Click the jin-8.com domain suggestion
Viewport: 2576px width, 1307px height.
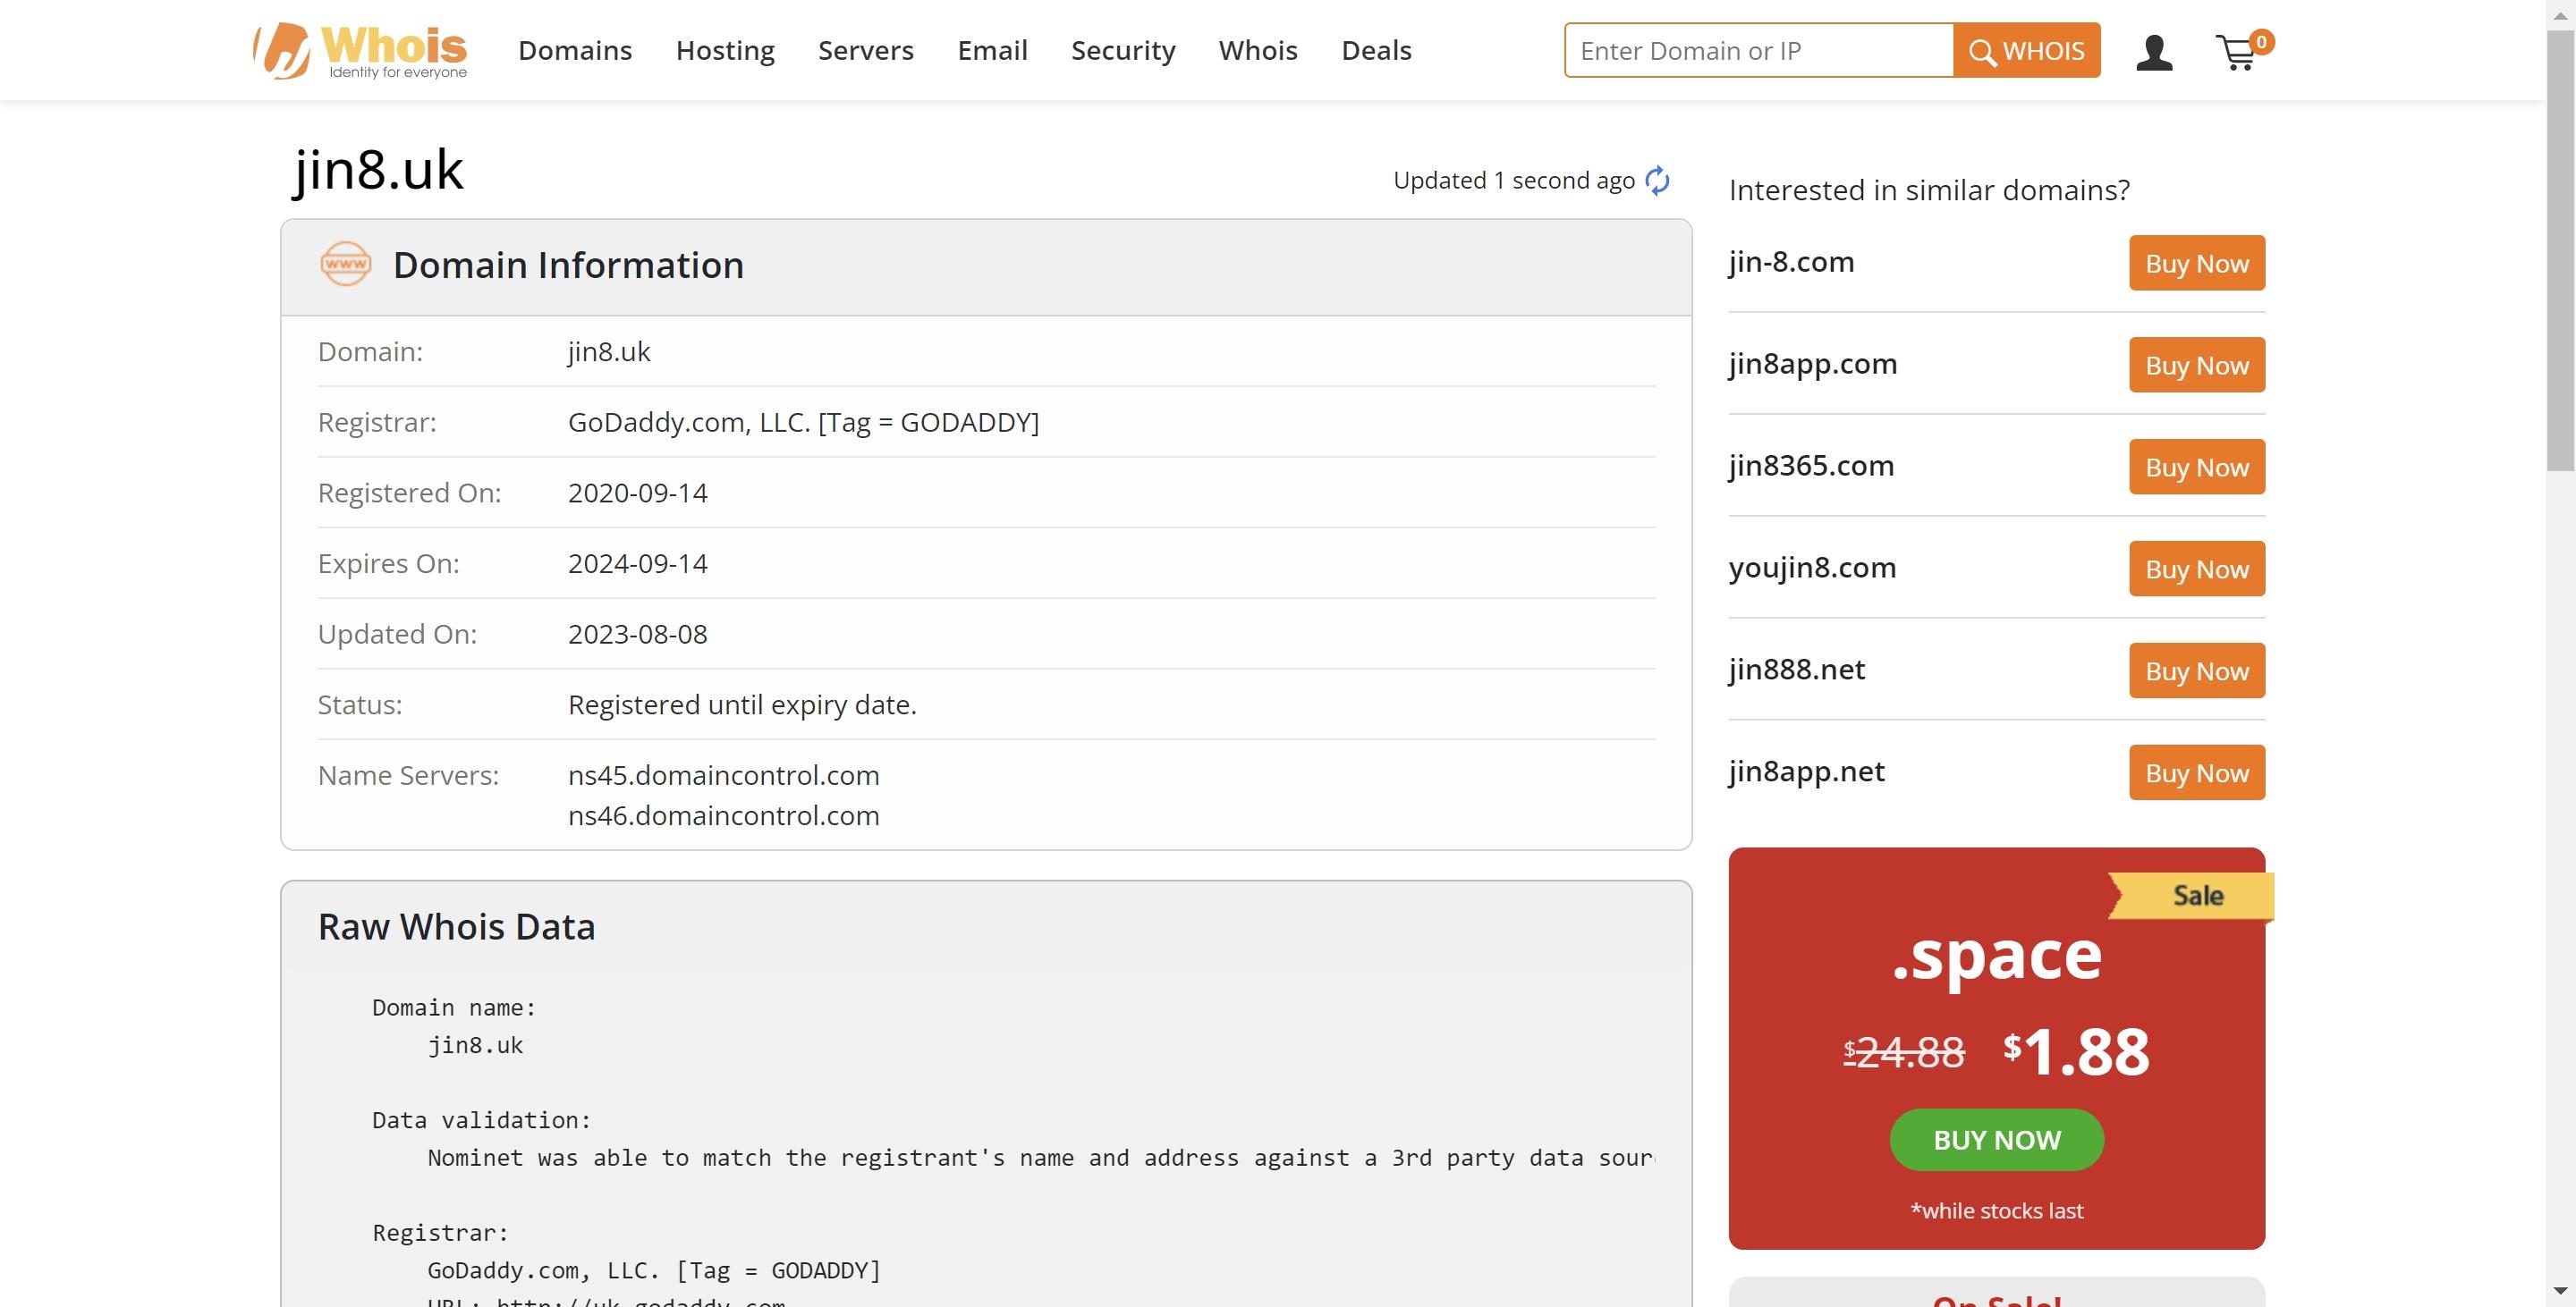tap(1792, 262)
